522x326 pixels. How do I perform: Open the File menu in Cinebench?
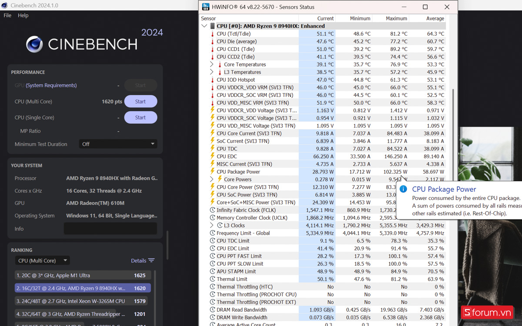coord(7,15)
